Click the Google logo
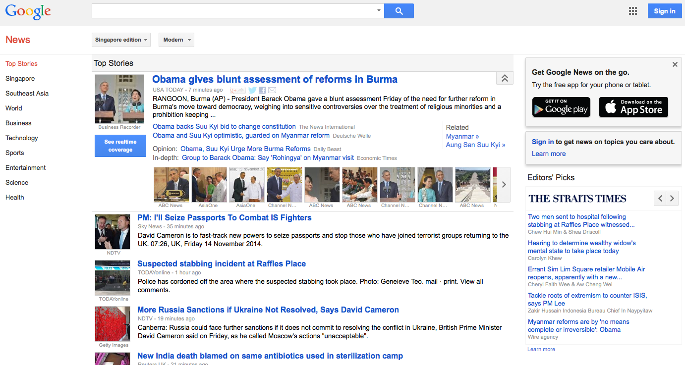The width and height of the screenshot is (685, 365). [x=28, y=11]
